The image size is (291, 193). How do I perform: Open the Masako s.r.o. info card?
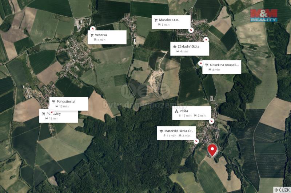click(x=171, y=22)
